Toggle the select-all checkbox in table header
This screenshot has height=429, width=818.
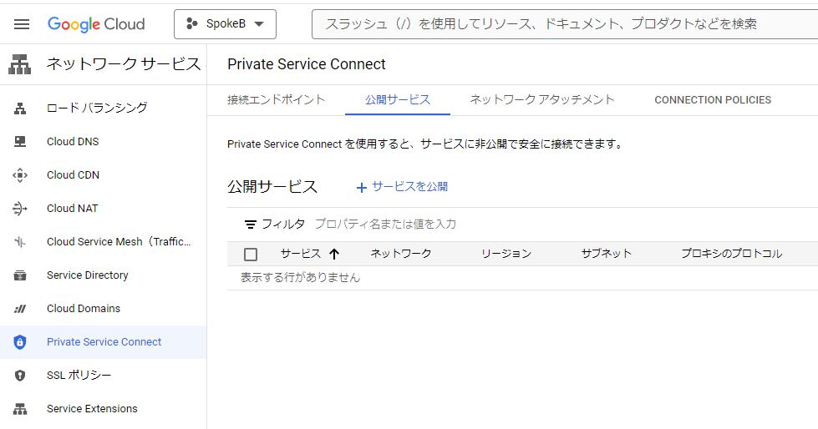[x=251, y=255]
